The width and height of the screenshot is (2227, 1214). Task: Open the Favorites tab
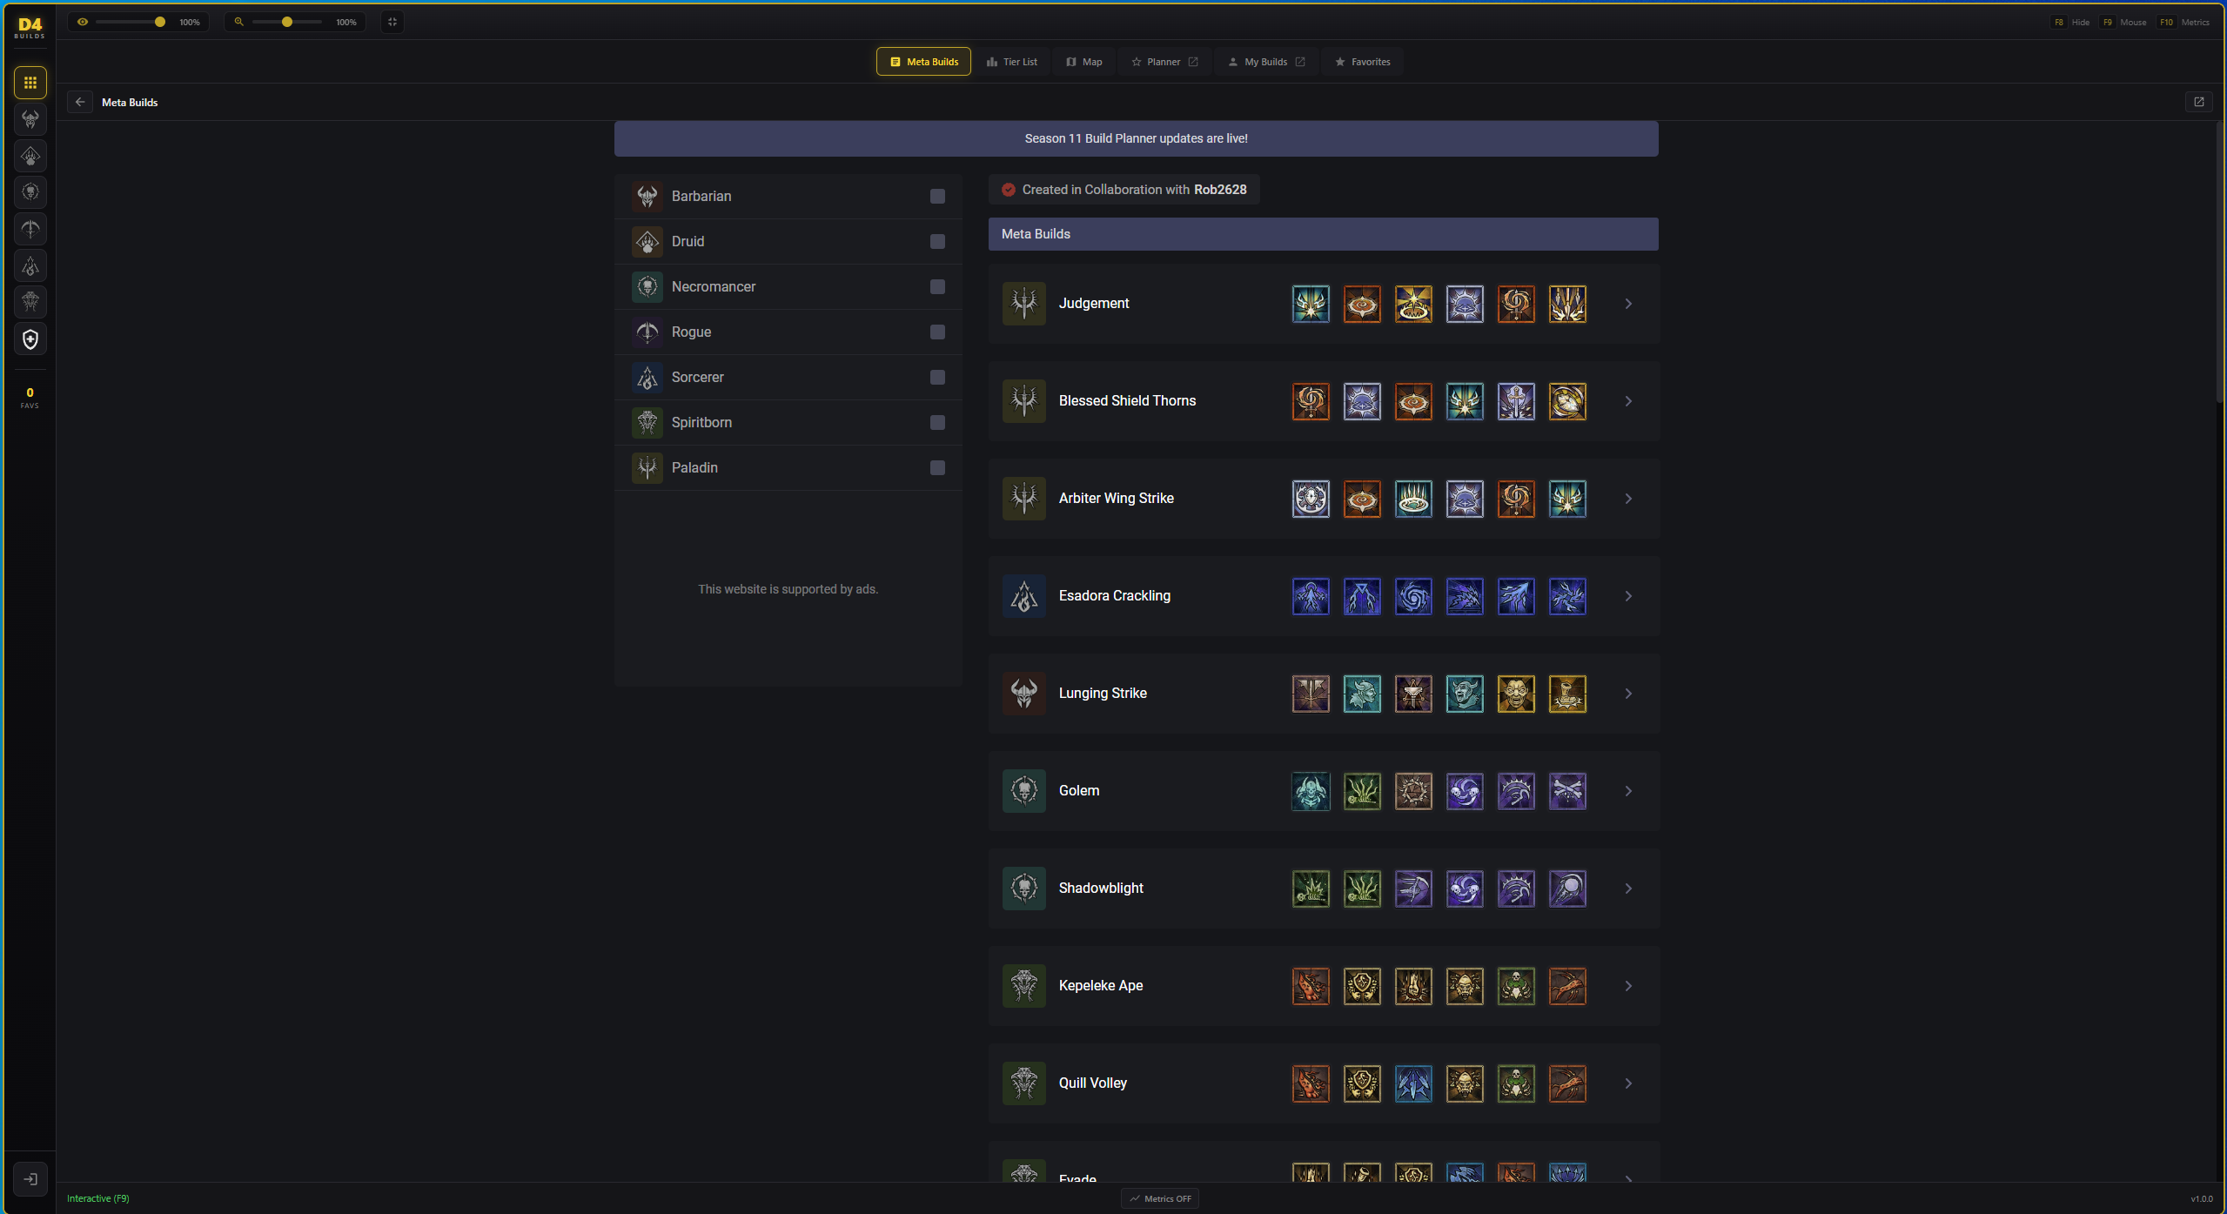click(1362, 62)
